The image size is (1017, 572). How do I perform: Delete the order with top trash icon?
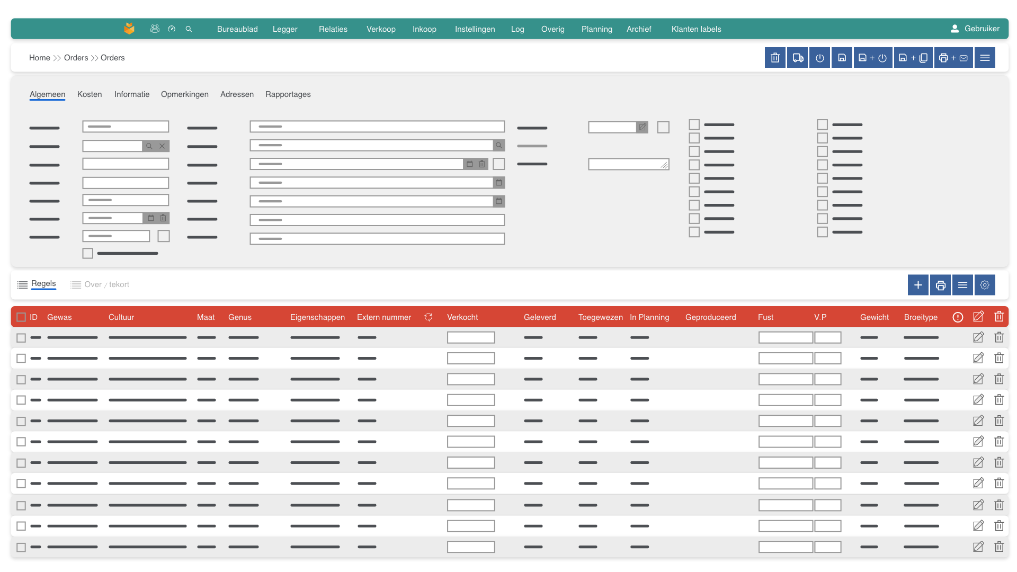coord(775,58)
